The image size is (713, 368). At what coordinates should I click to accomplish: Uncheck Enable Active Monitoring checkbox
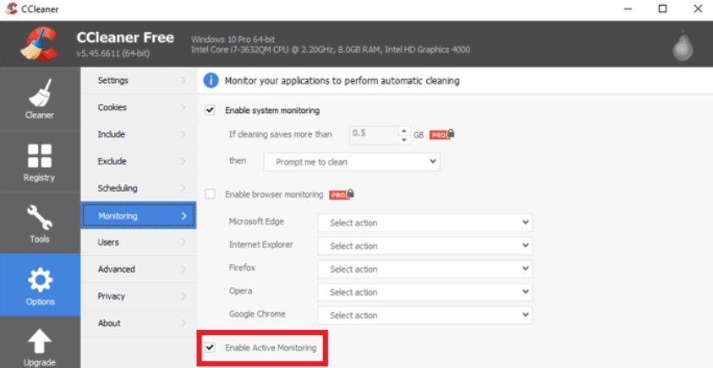210,348
